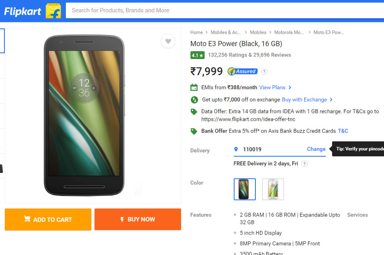Expand Buy with Exchange option
Viewport: 384px width, 255px height.
tap(305, 100)
